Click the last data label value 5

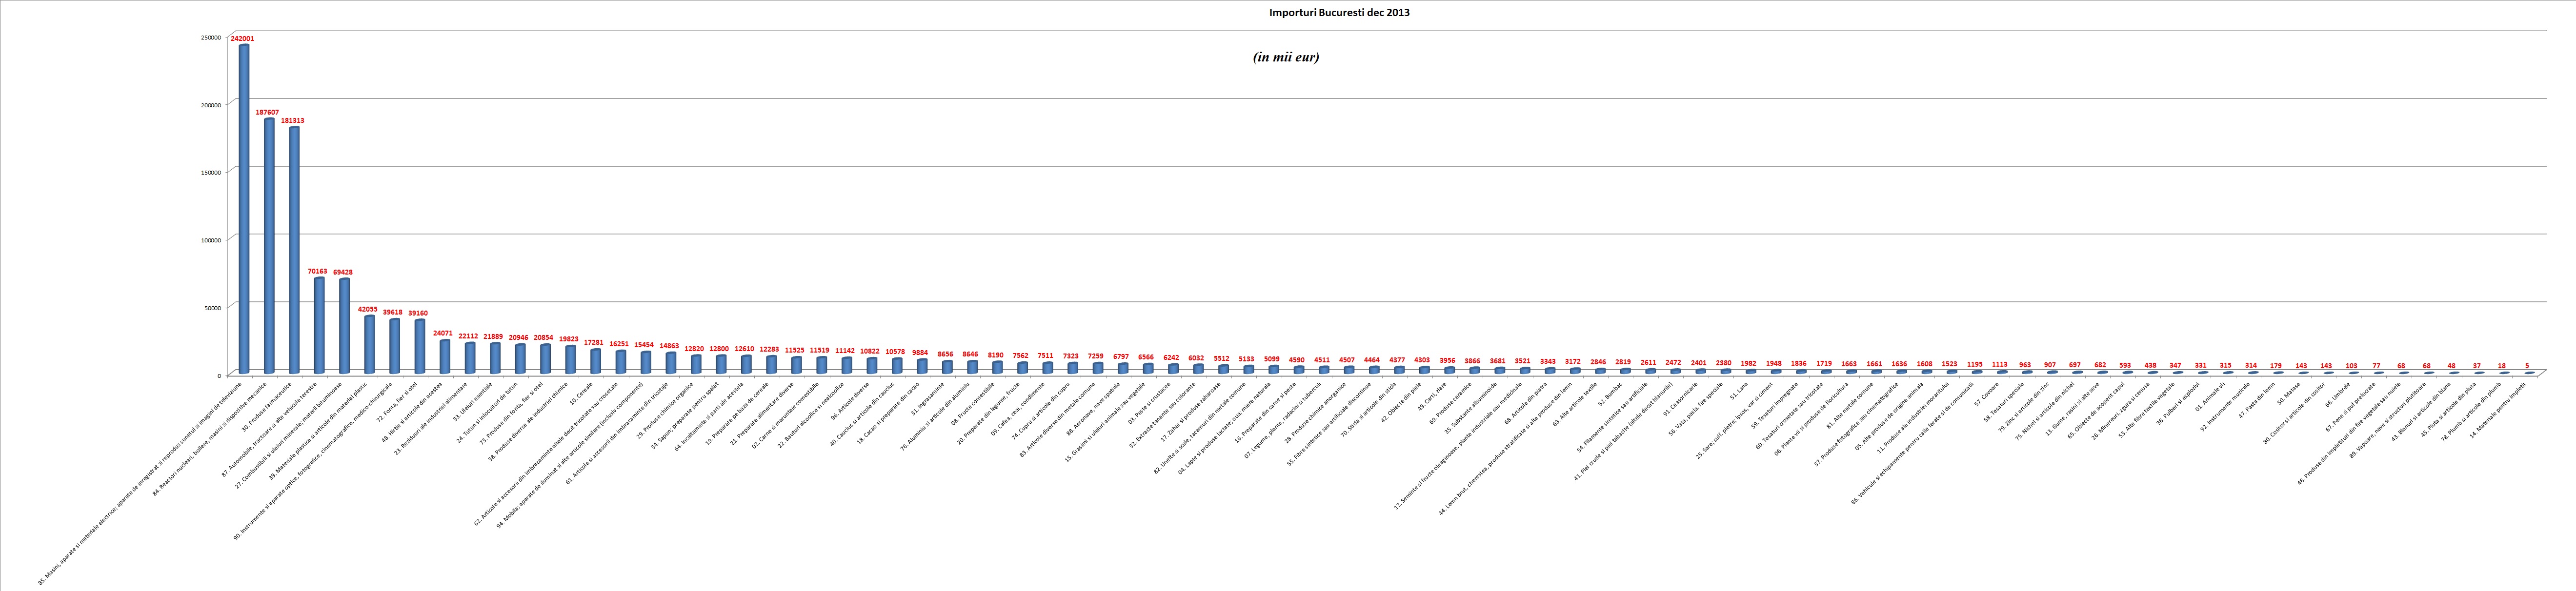[x=2527, y=365]
